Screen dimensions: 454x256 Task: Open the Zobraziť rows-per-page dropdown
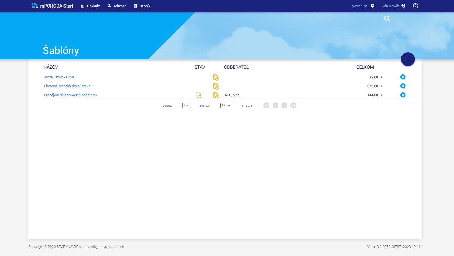(x=226, y=105)
